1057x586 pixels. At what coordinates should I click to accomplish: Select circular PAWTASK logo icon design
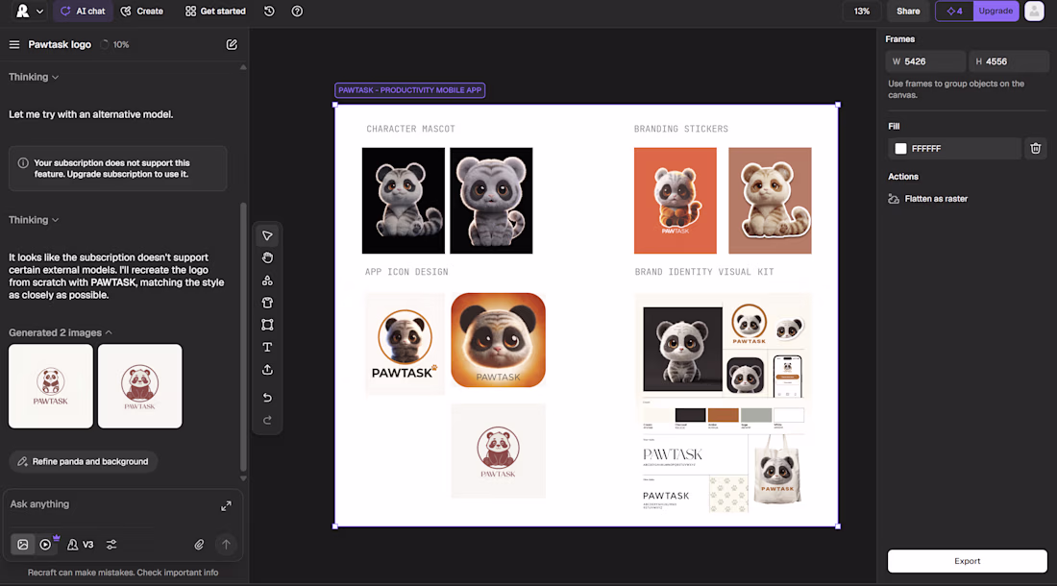click(x=405, y=344)
